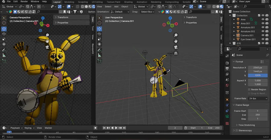Activate the Transform tool in the User Perspective viewport
The width and height of the screenshot is (271, 140).
click(x=99, y=44)
